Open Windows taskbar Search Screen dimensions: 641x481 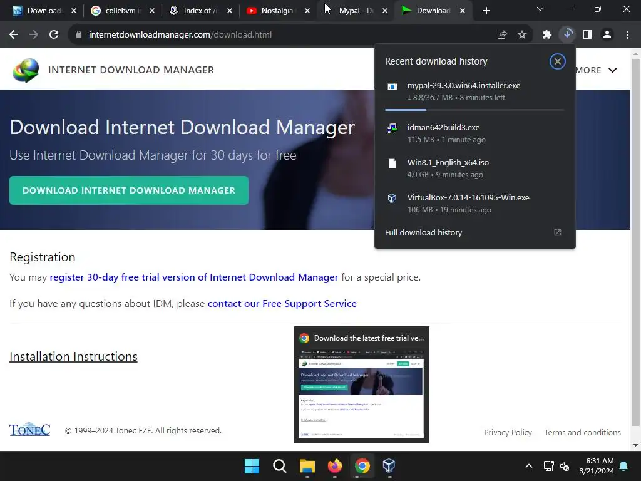click(x=280, y=466)
